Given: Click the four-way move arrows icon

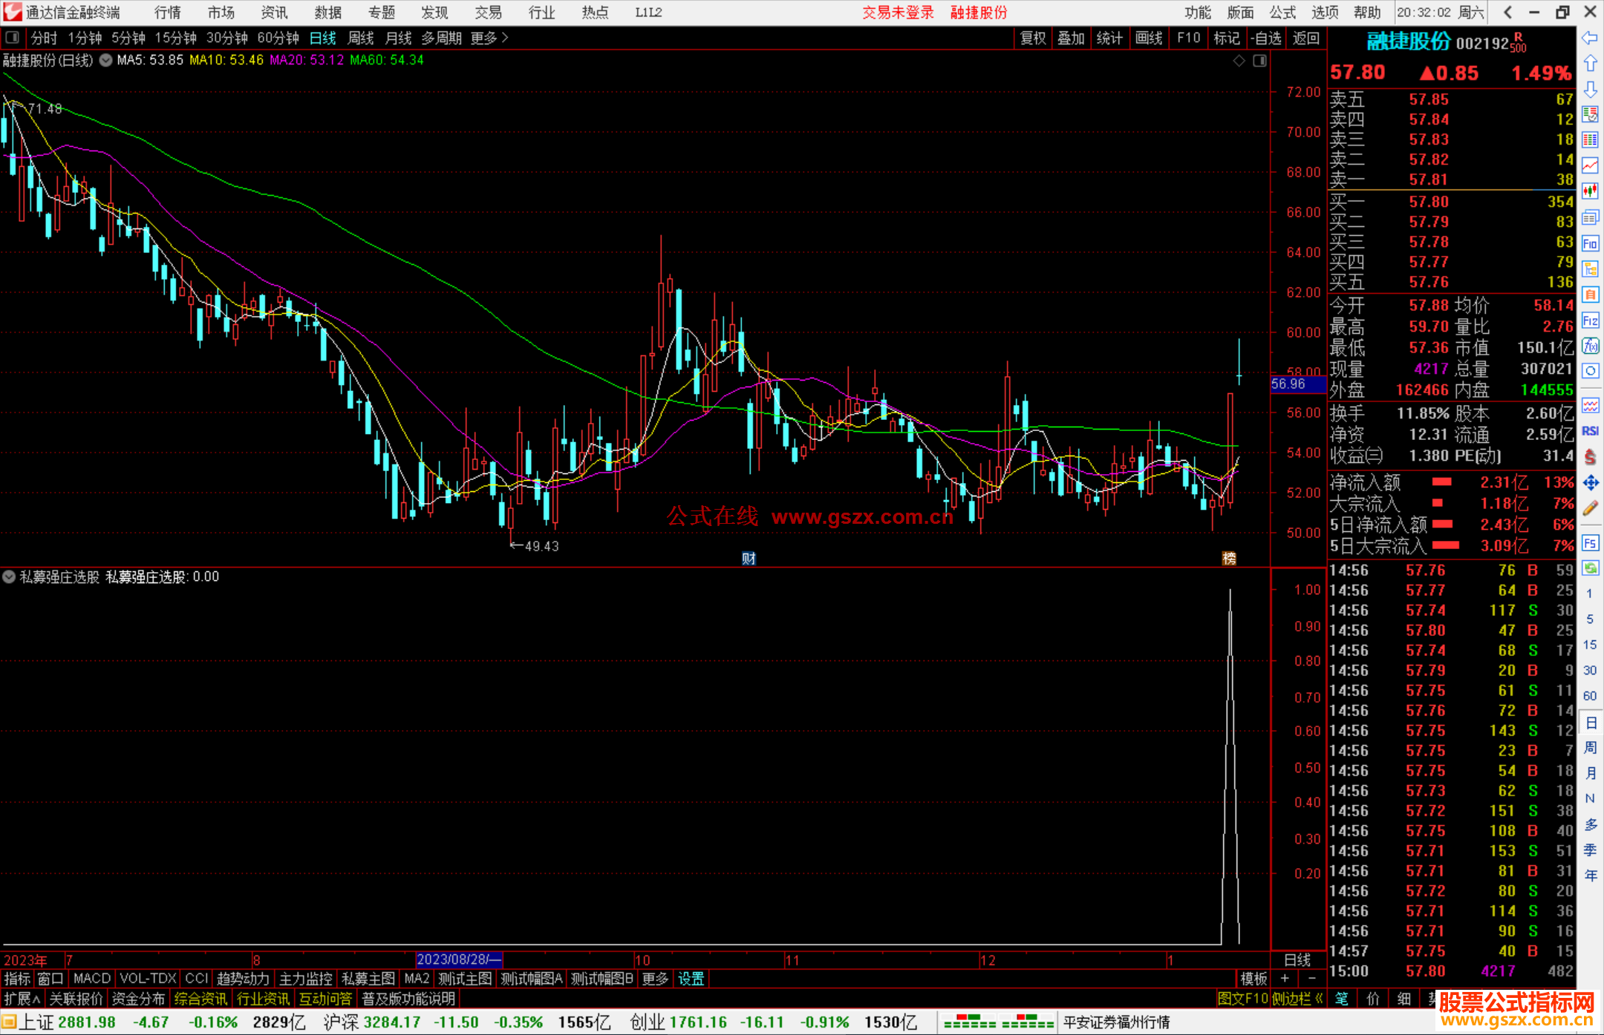Looking at the screenshot, I should [1590, 483].
